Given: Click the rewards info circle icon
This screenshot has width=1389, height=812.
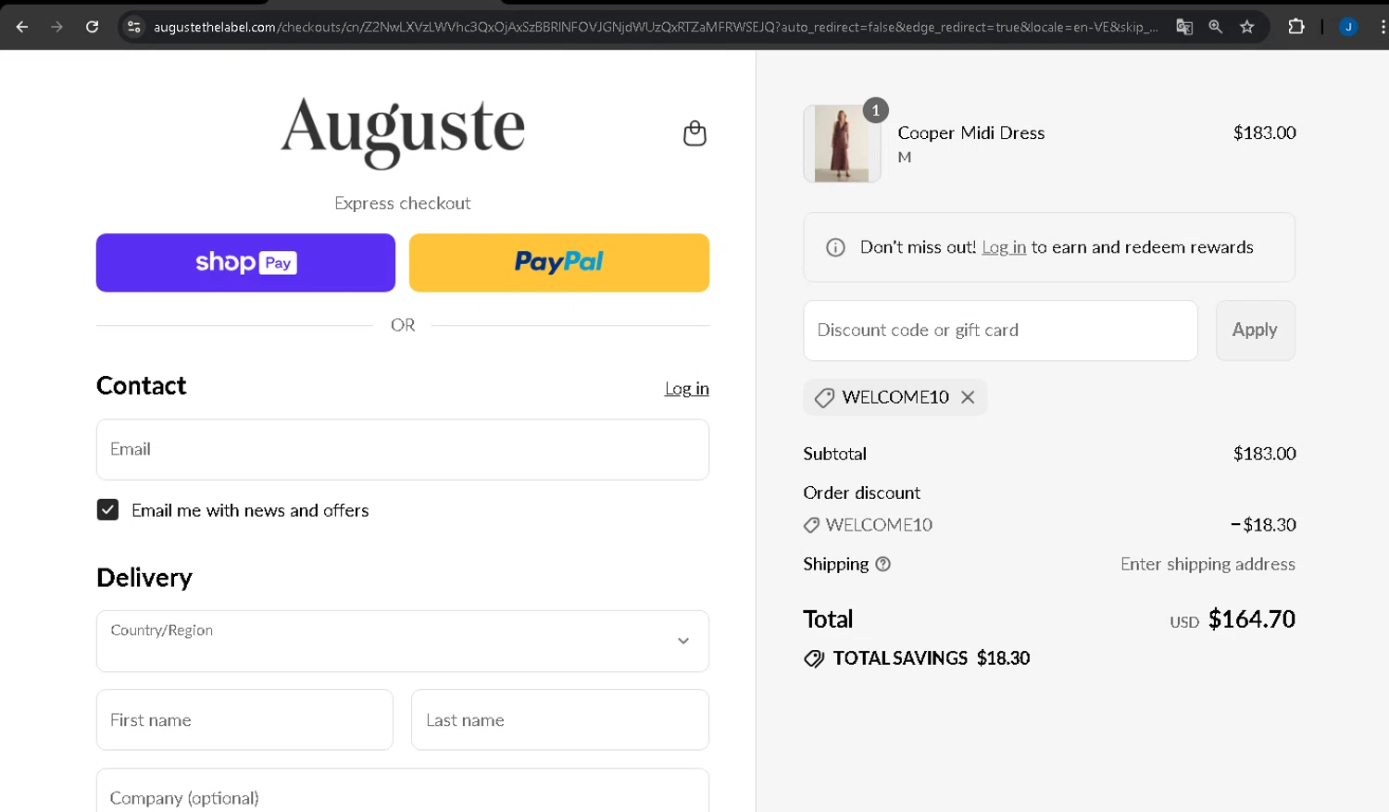Looking at the screenshot, I should 835,247.
